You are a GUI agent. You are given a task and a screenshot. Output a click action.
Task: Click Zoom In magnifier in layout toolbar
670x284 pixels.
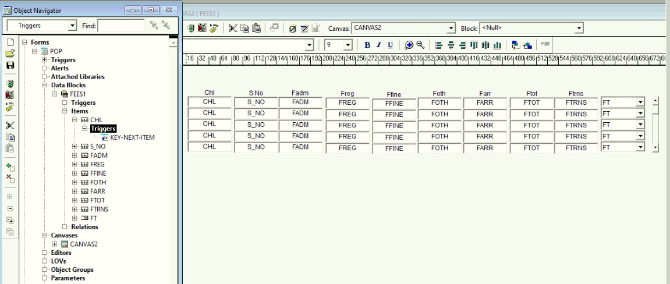point(409,45)
